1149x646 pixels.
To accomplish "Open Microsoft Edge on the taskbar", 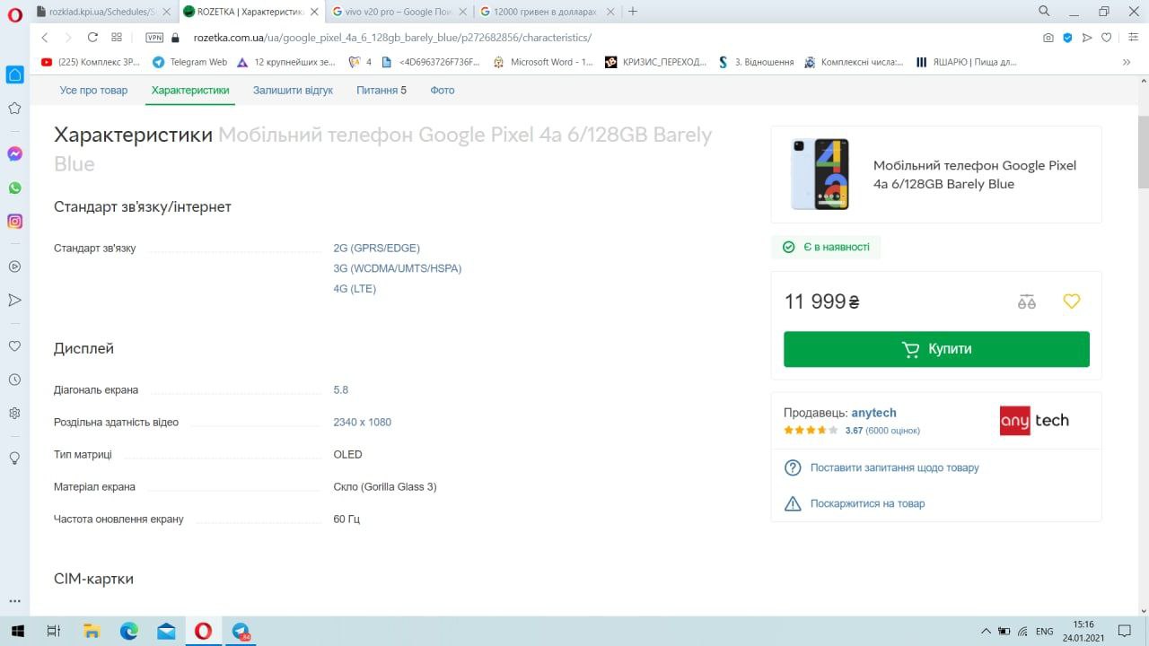I will point(128,631).
